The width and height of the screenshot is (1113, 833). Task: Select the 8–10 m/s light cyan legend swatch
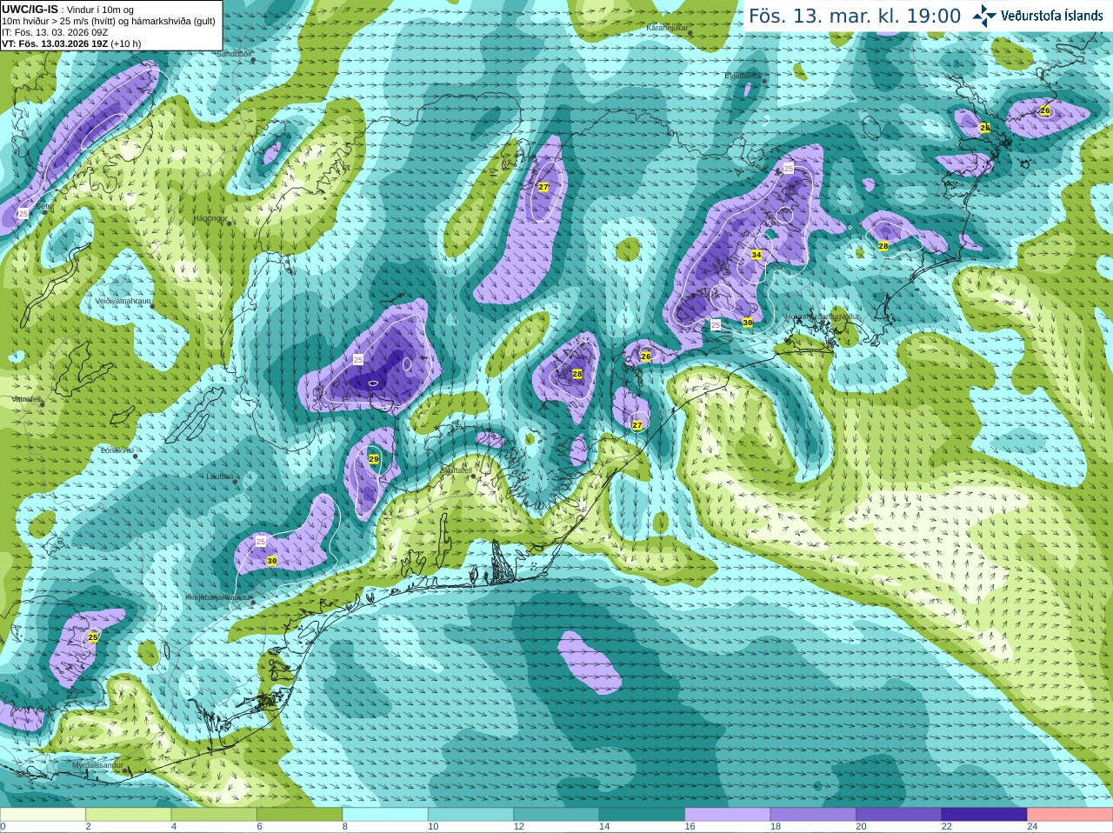click(385, 815)
